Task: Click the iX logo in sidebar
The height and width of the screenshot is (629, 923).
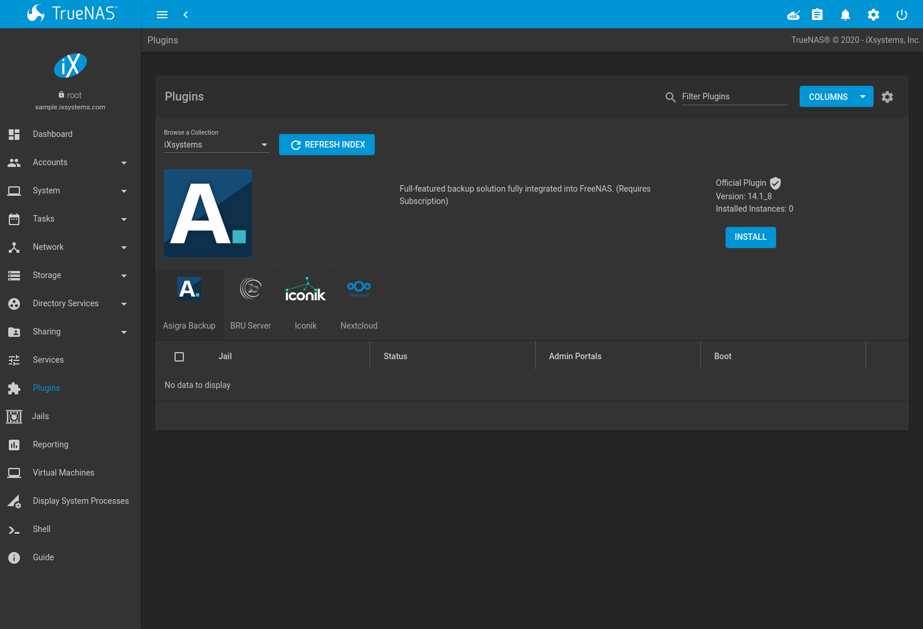Action: [x=71, y=65]
